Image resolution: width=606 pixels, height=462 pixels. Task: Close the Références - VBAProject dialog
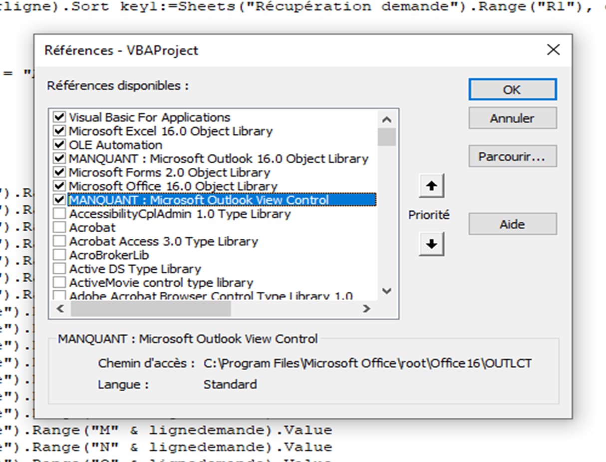[553, 50]
